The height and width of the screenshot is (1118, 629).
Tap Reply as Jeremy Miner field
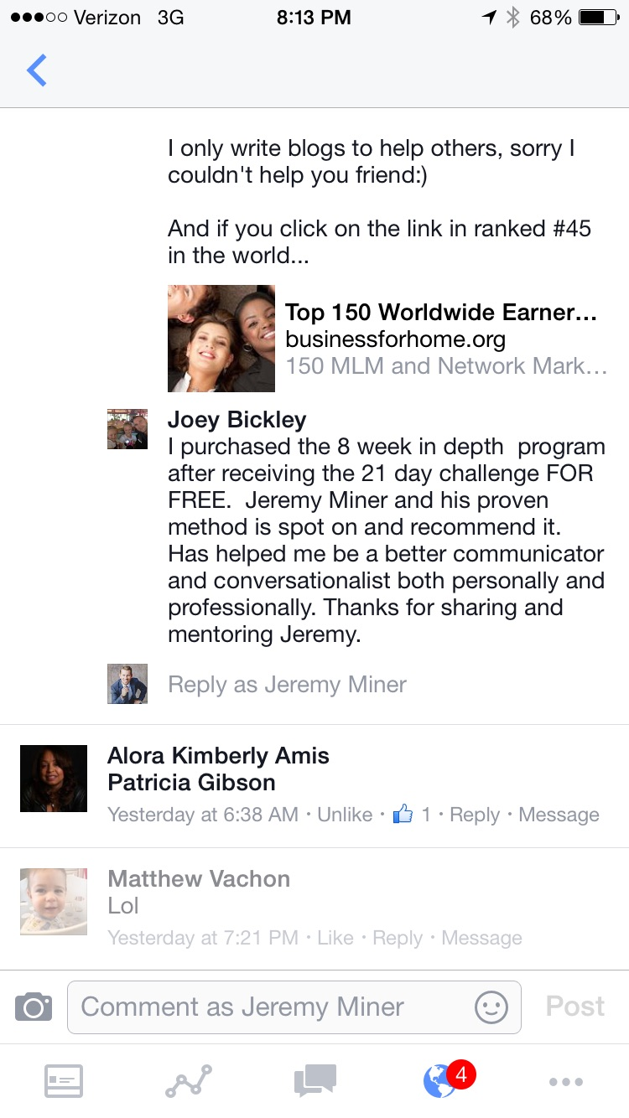(287, 685)
